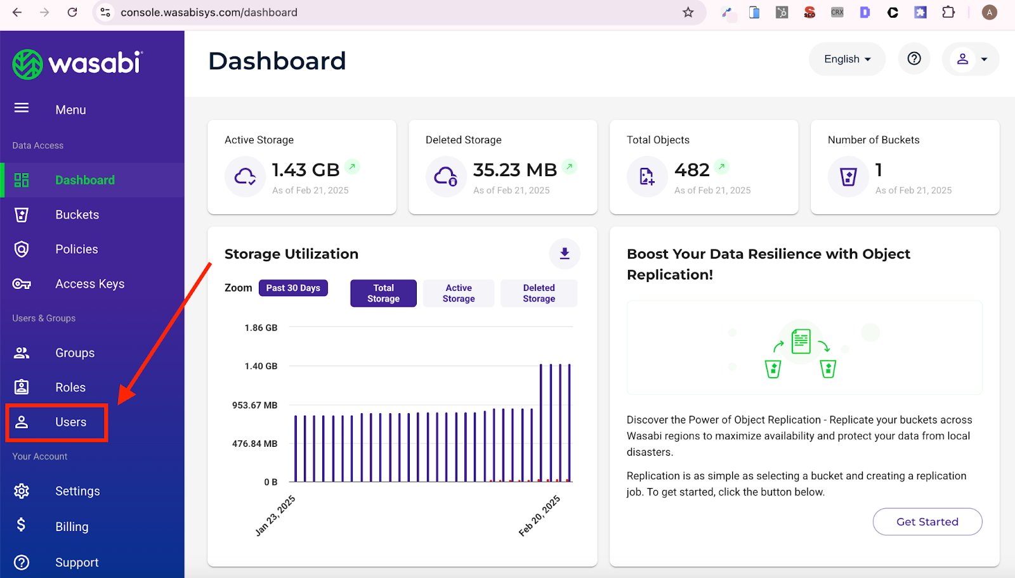Click the Menu label
Screen dimensions: 1015x578
70,110
